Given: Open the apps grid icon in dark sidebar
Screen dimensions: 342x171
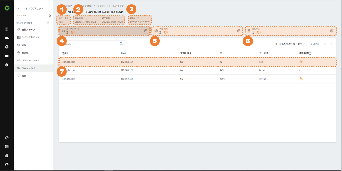Looking at the screenshot, I should coord(7,29).
